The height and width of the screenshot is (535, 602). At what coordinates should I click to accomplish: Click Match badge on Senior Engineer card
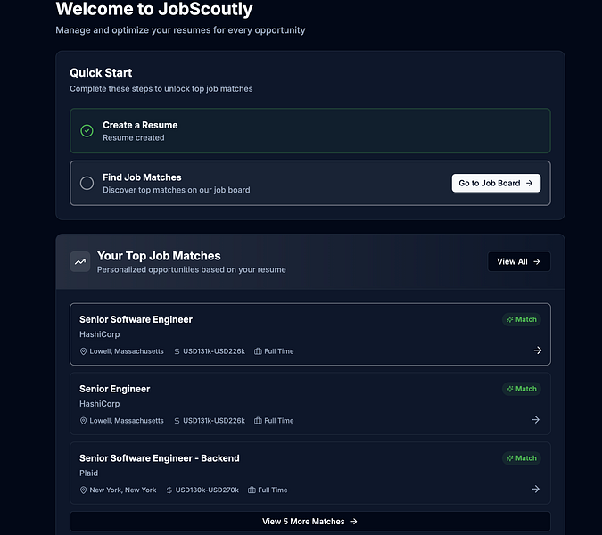(522, 389)
